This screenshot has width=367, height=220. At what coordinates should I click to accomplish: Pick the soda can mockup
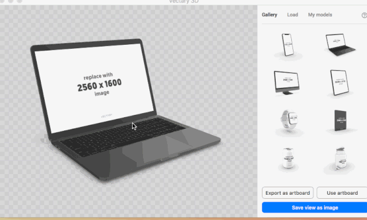pyautogui.click(x=288, y=159)
